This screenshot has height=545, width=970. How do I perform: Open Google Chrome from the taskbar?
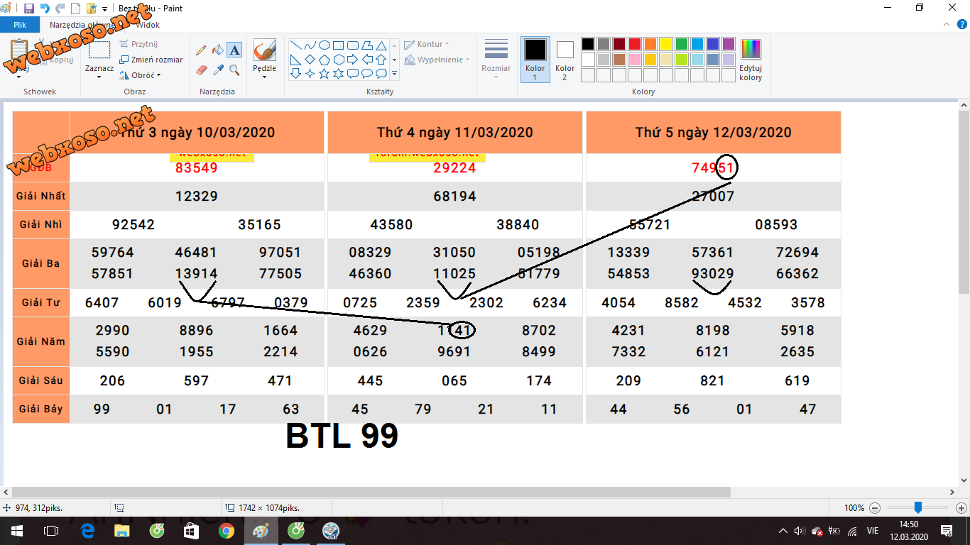click(x=227, y=531)
